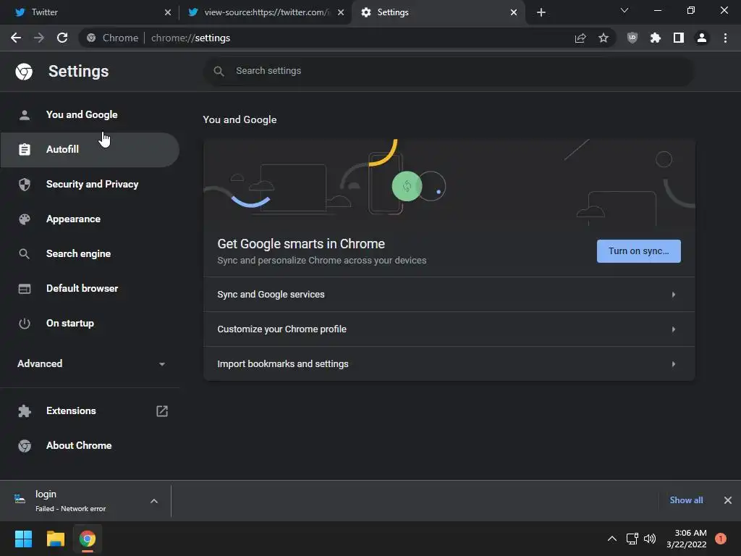Open the clock showing 3:06 AM
This screenshot has width=741, height=556.
point(687,539)
